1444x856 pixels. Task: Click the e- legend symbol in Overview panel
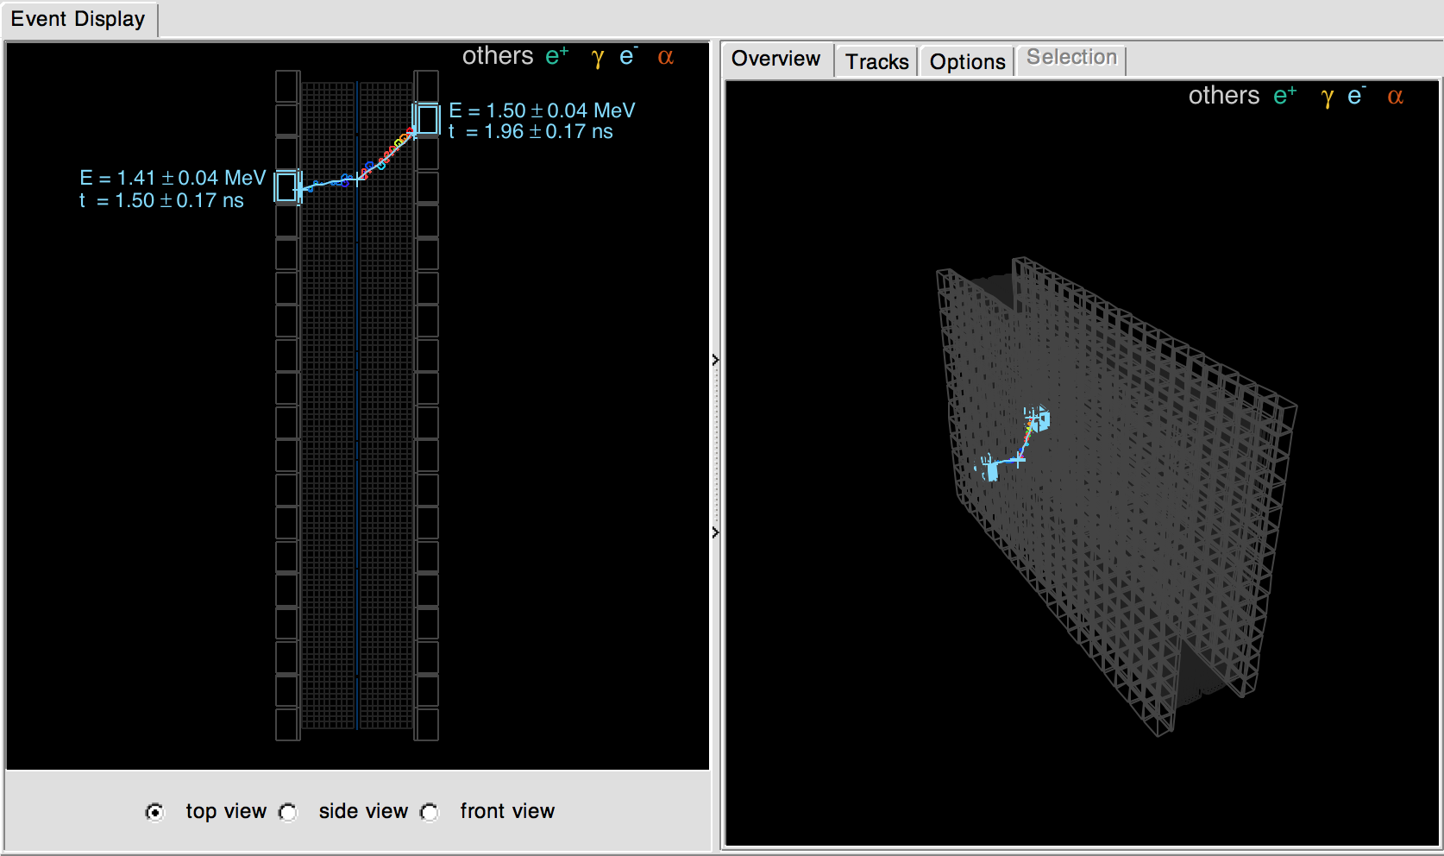[x=1357, y=96]
